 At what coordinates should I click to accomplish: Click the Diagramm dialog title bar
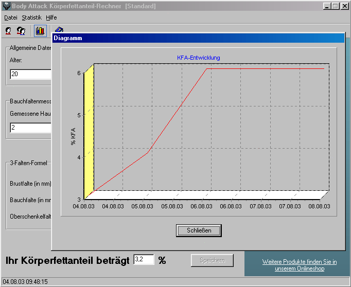click(196, 38)
